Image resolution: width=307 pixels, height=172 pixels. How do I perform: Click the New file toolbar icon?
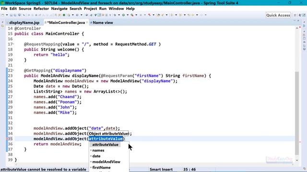point(3,15)
